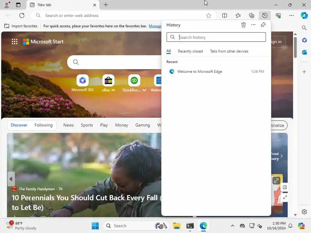Open the Windows Start menu
Screen dimensions: 311x233
(x=95, y=226)
